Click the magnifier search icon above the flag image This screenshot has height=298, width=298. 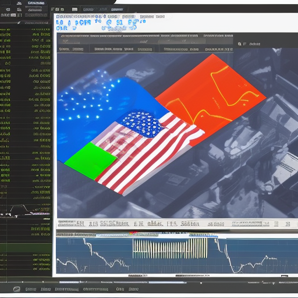pos(239,44)
